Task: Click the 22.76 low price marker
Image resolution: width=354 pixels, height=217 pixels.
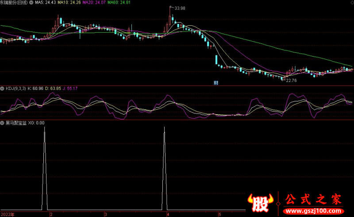Action: pos(291,80)
